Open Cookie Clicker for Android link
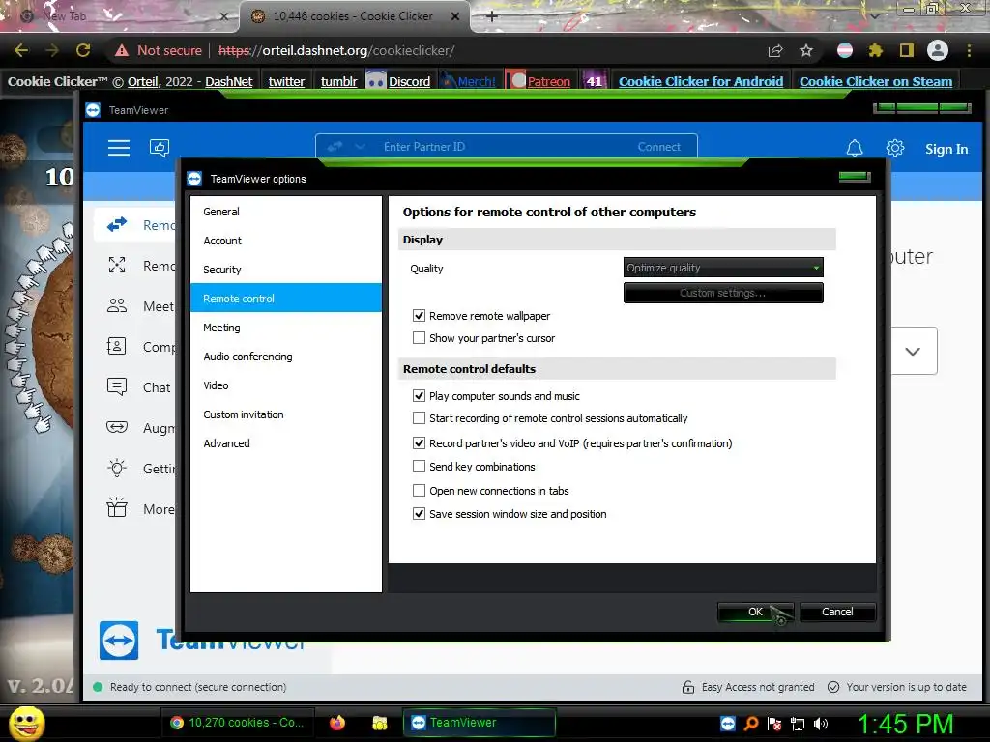Screen dimensions: 990x742 (x=700, y=81)
